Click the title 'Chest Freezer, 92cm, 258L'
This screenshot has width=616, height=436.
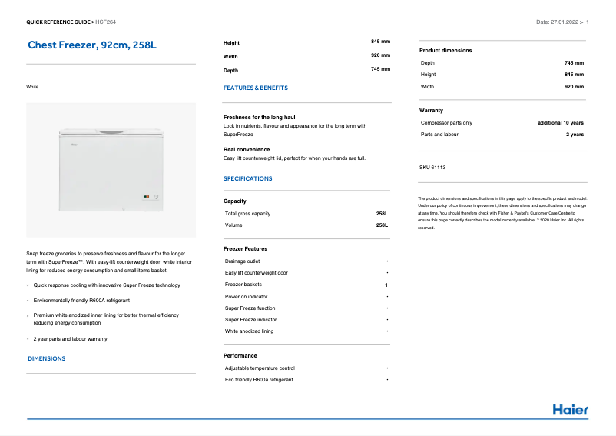pyautogui.click(x=92, y=45)
